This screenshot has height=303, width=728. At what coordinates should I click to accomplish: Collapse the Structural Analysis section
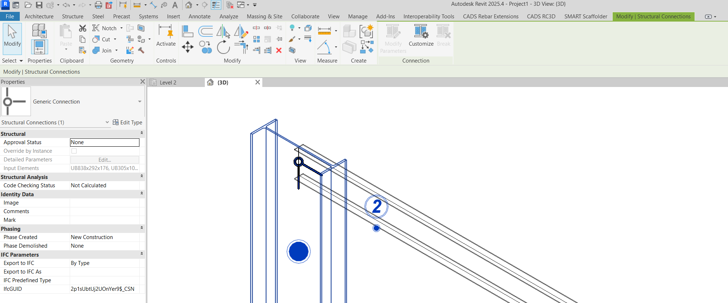point(142,176)
